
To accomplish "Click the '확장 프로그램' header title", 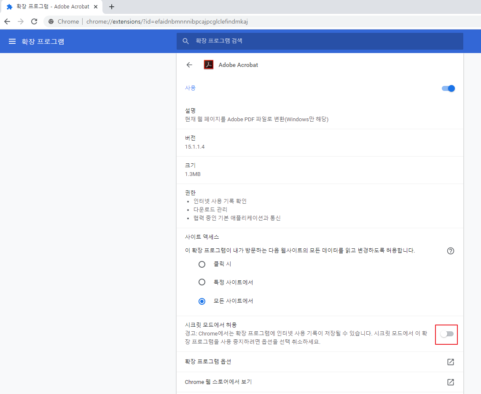I will tap(43, 41).
